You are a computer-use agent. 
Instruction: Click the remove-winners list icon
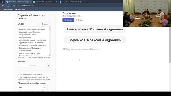[x=64, y=49]
